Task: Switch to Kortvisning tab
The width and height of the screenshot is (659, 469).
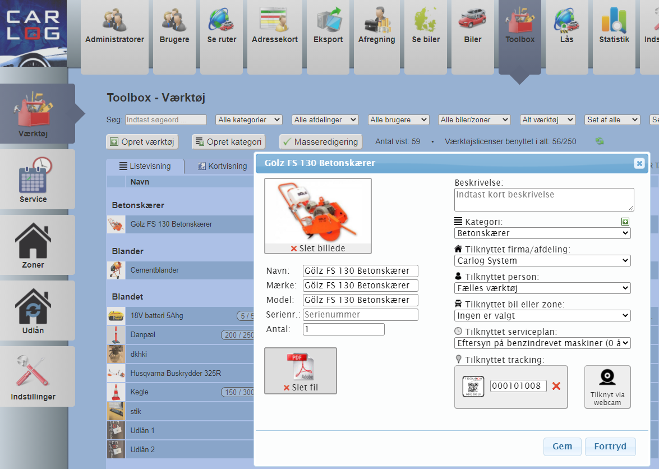Action: pyautogui.click(x=222, y=166)
